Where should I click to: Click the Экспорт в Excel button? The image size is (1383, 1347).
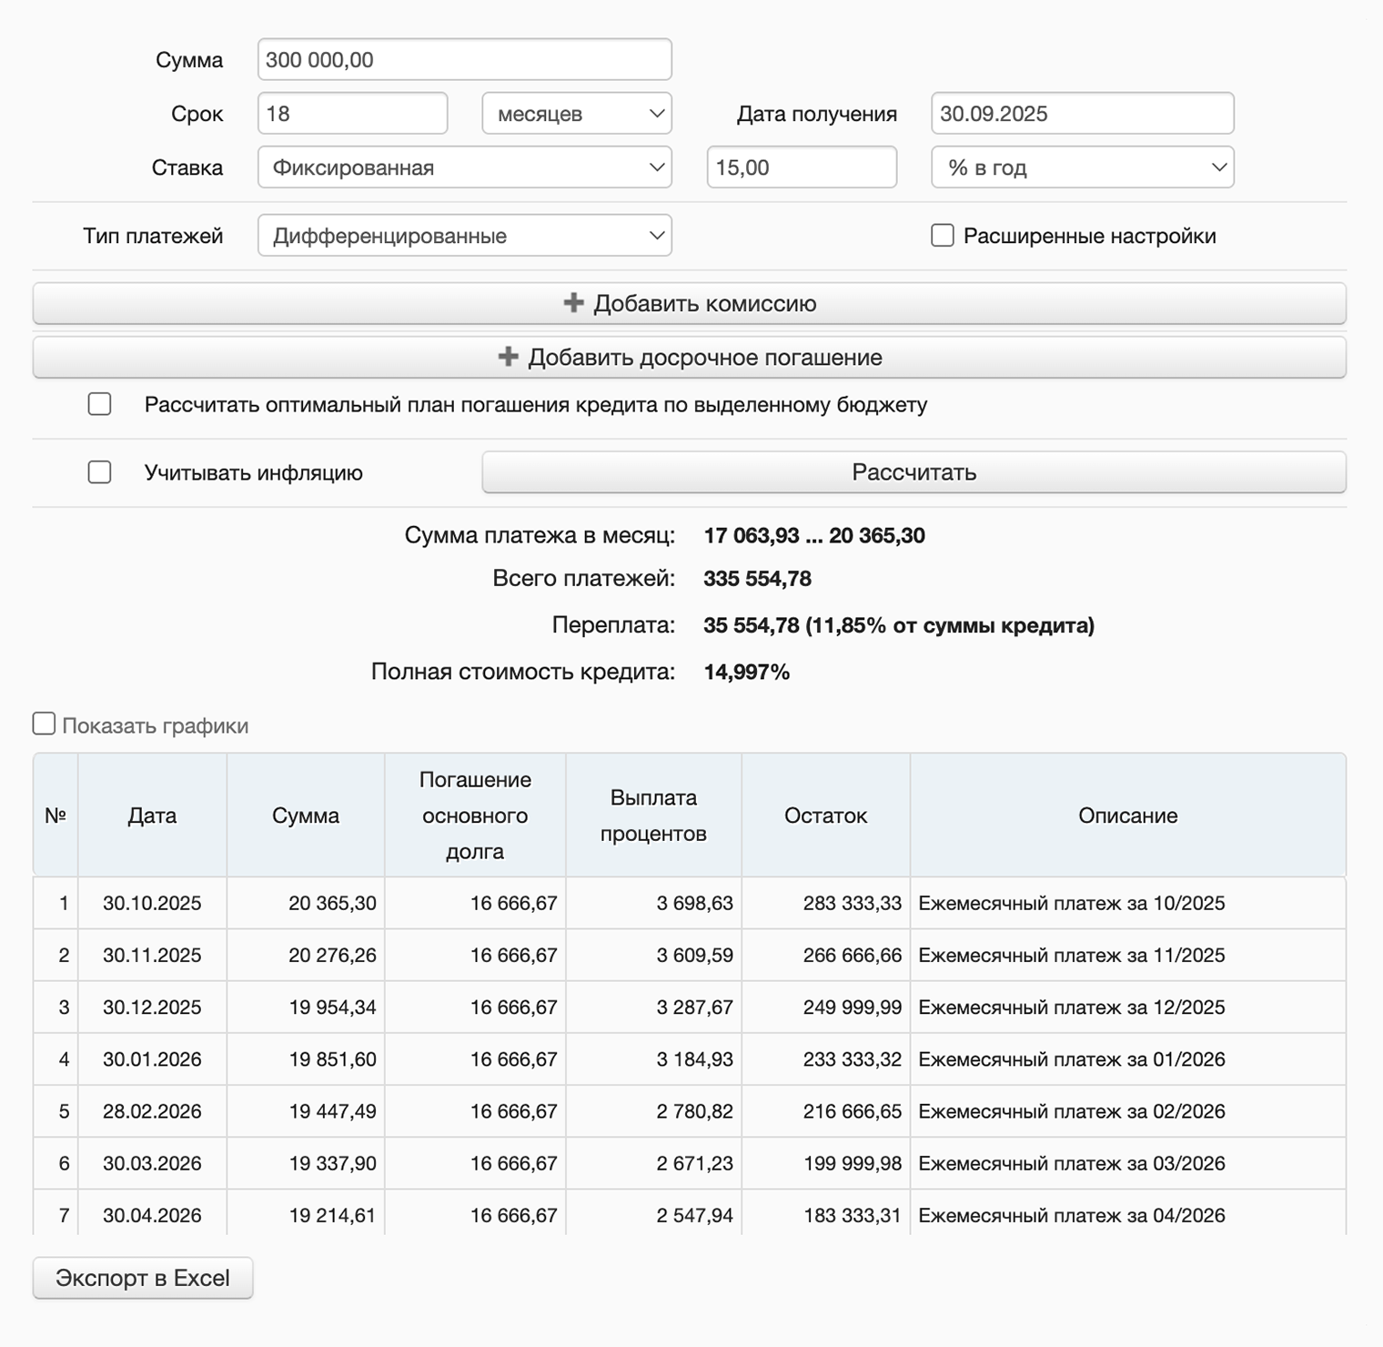(x=143, y=1278)
